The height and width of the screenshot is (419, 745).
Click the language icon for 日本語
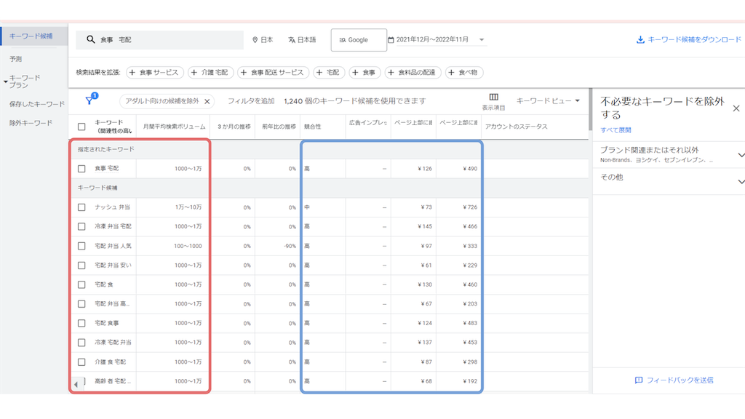[291, 40]
